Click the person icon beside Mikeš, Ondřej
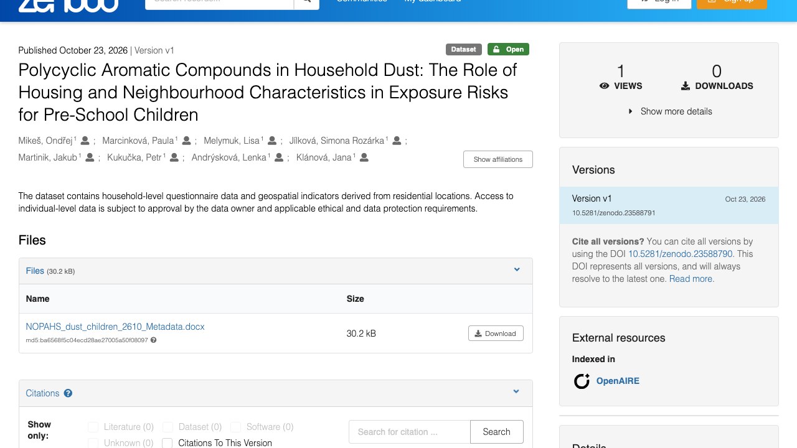The image size is (797, 448). 85,141
